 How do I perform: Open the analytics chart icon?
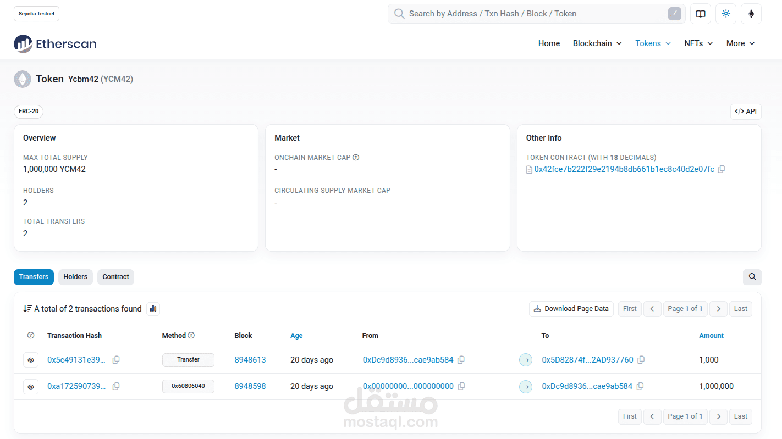tap(153, 309)
